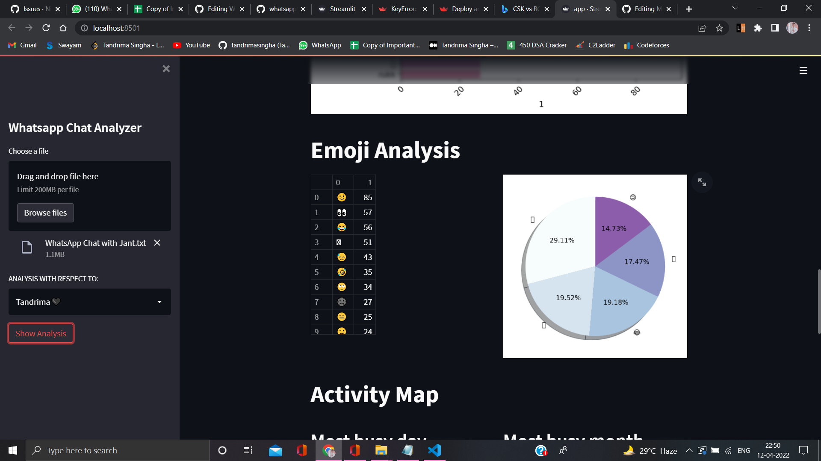Open the Chrome three-dot menu
The image size is (821, 461).
(809, 28)
